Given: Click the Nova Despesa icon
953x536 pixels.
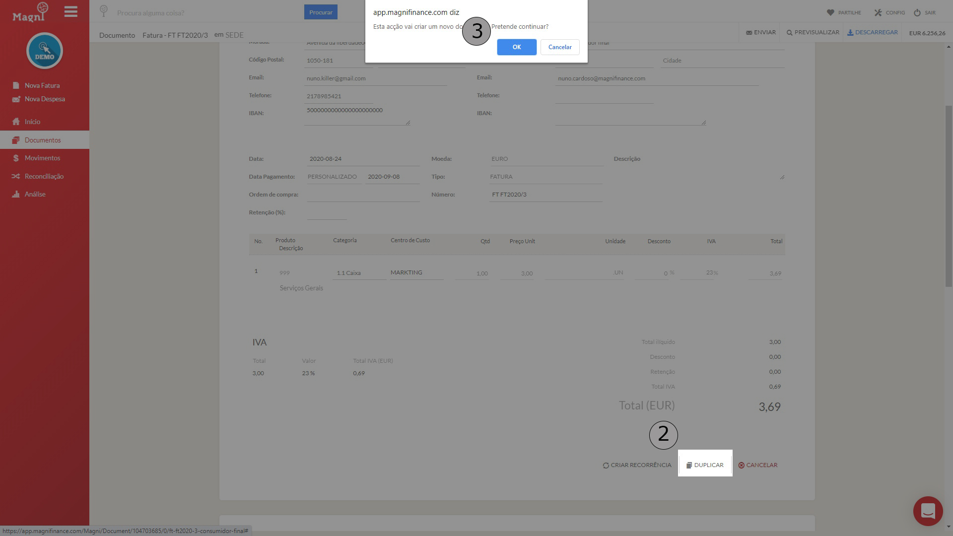Looking at the screenshot, I should tap(16, 99).
